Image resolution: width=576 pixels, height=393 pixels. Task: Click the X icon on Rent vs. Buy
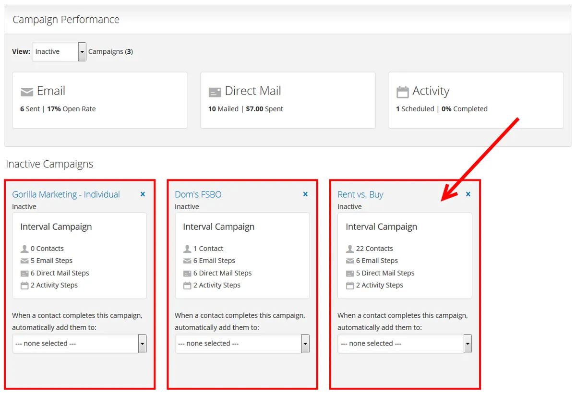[x=468, y=194]
